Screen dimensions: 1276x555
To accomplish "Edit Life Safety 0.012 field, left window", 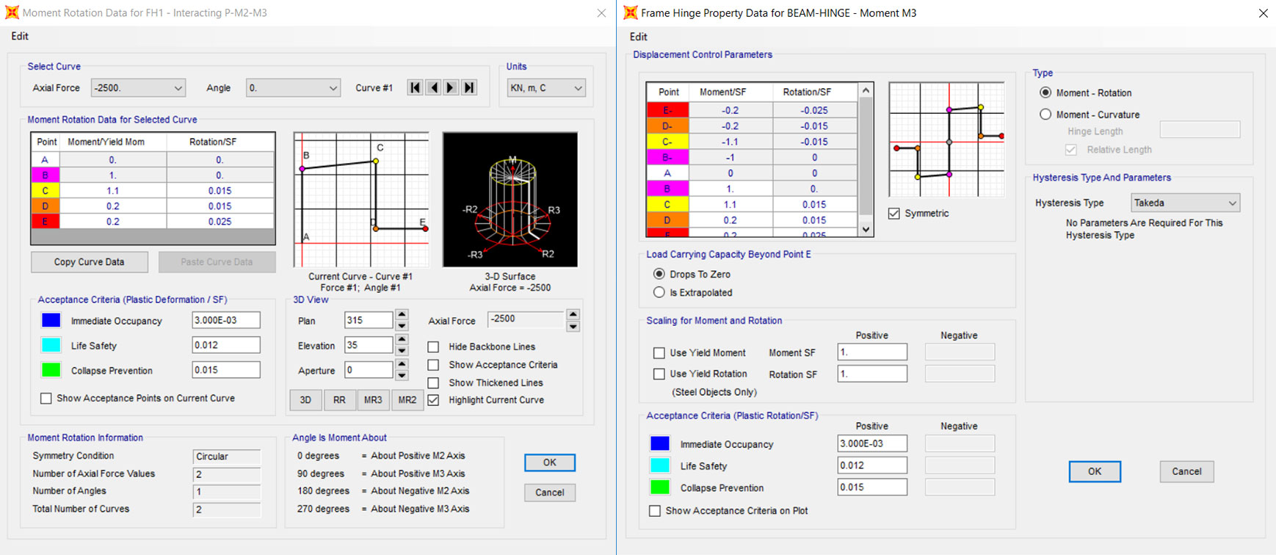I will 226,345.
